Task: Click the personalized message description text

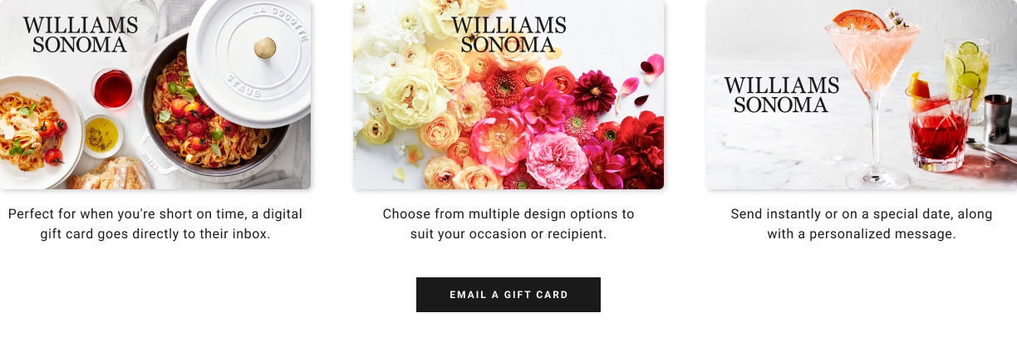Action: click(862, 224)
